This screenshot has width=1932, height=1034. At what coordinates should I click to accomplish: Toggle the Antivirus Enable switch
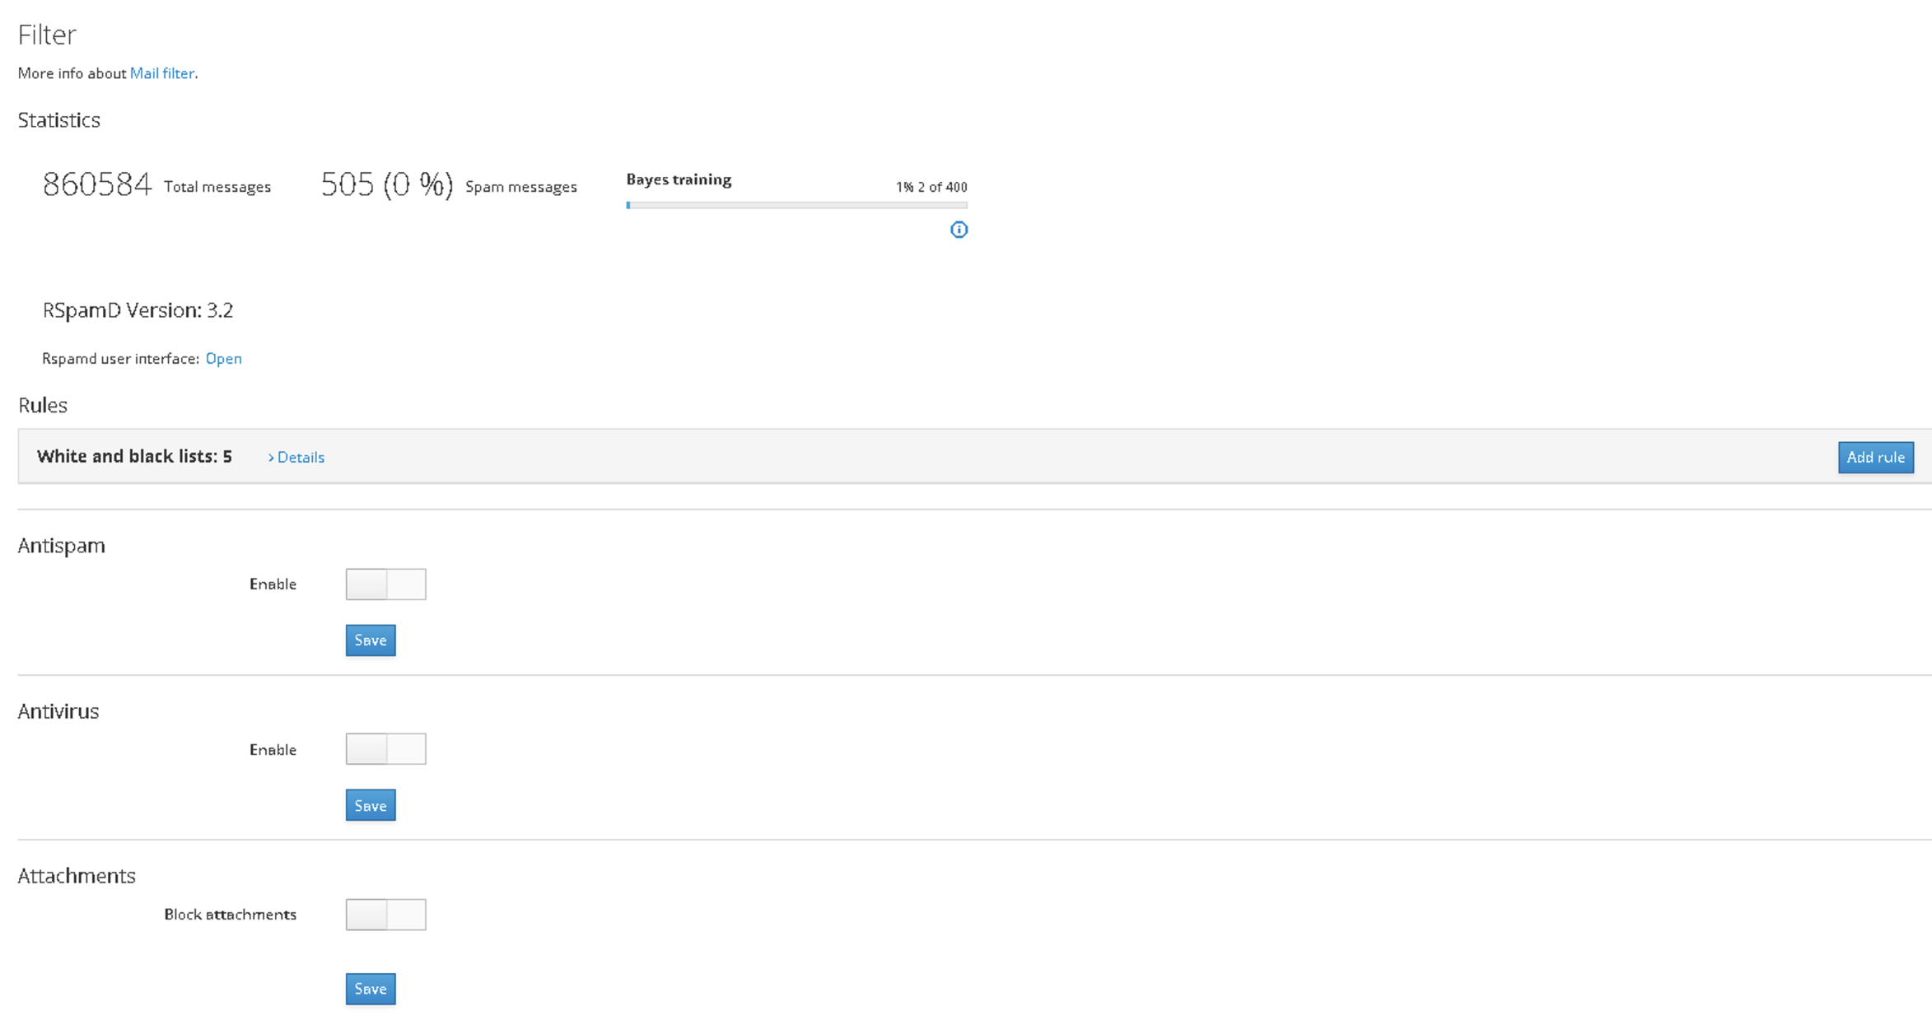[x=385, y=749]
